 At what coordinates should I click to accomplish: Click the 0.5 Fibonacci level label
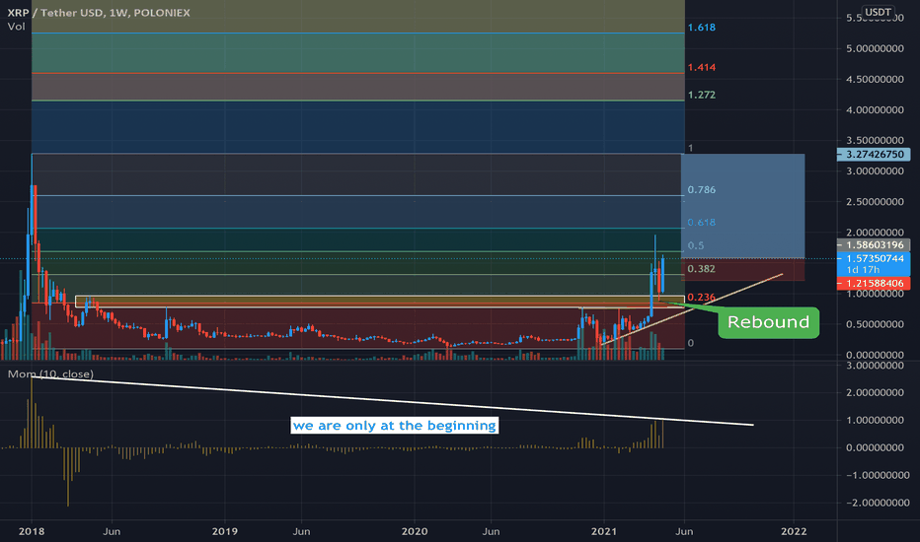click(x=695, y=246)
